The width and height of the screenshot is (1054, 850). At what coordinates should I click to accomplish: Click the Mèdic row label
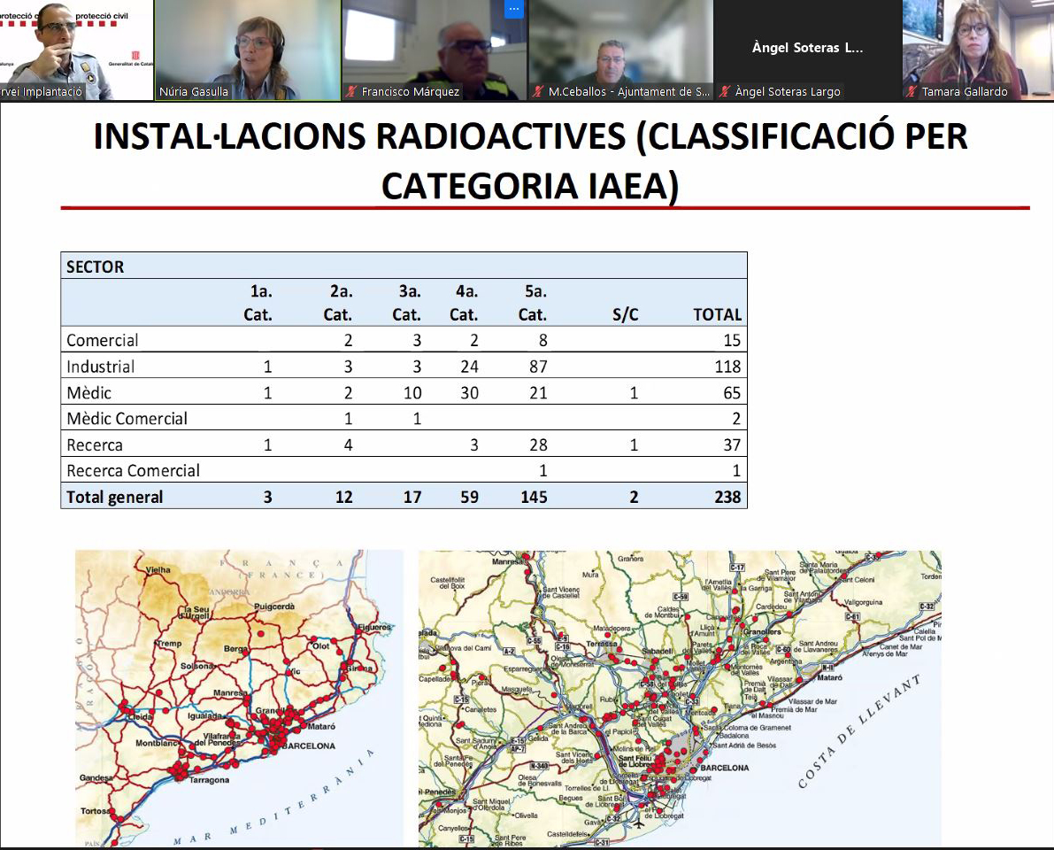click(88, 393)
